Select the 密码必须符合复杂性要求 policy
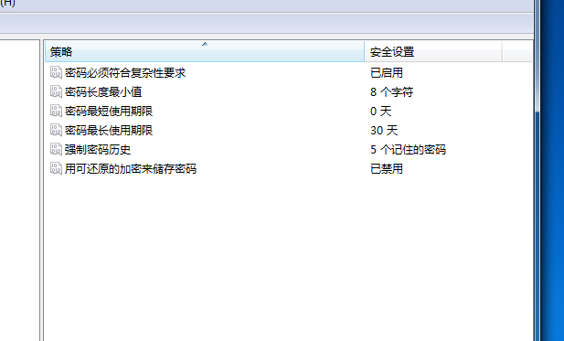This screenshot has width=564, height=341. [125, 72]
